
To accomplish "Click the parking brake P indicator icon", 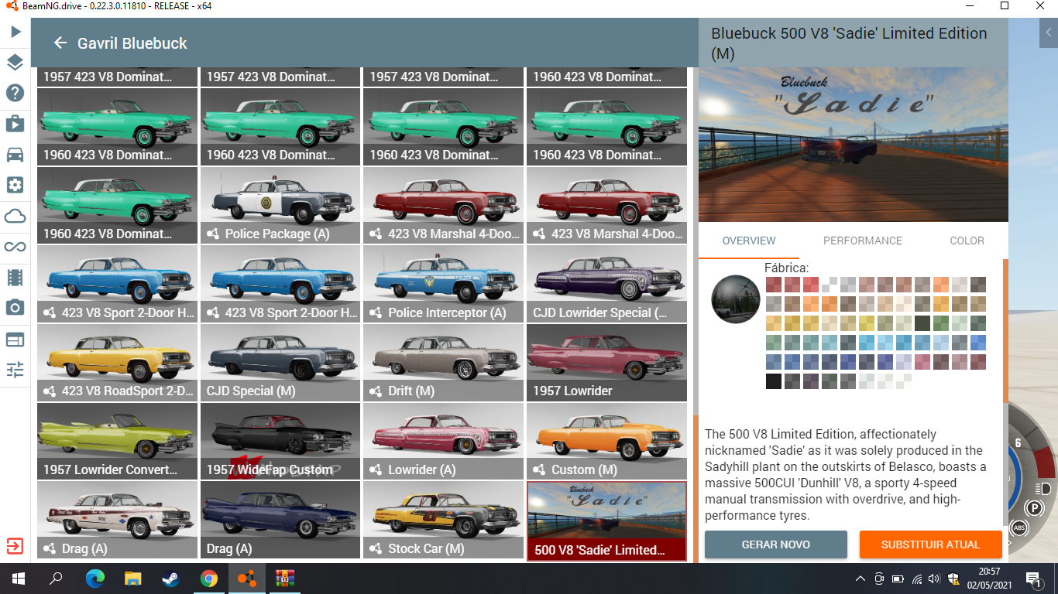I will click(x=1034, y=508).
